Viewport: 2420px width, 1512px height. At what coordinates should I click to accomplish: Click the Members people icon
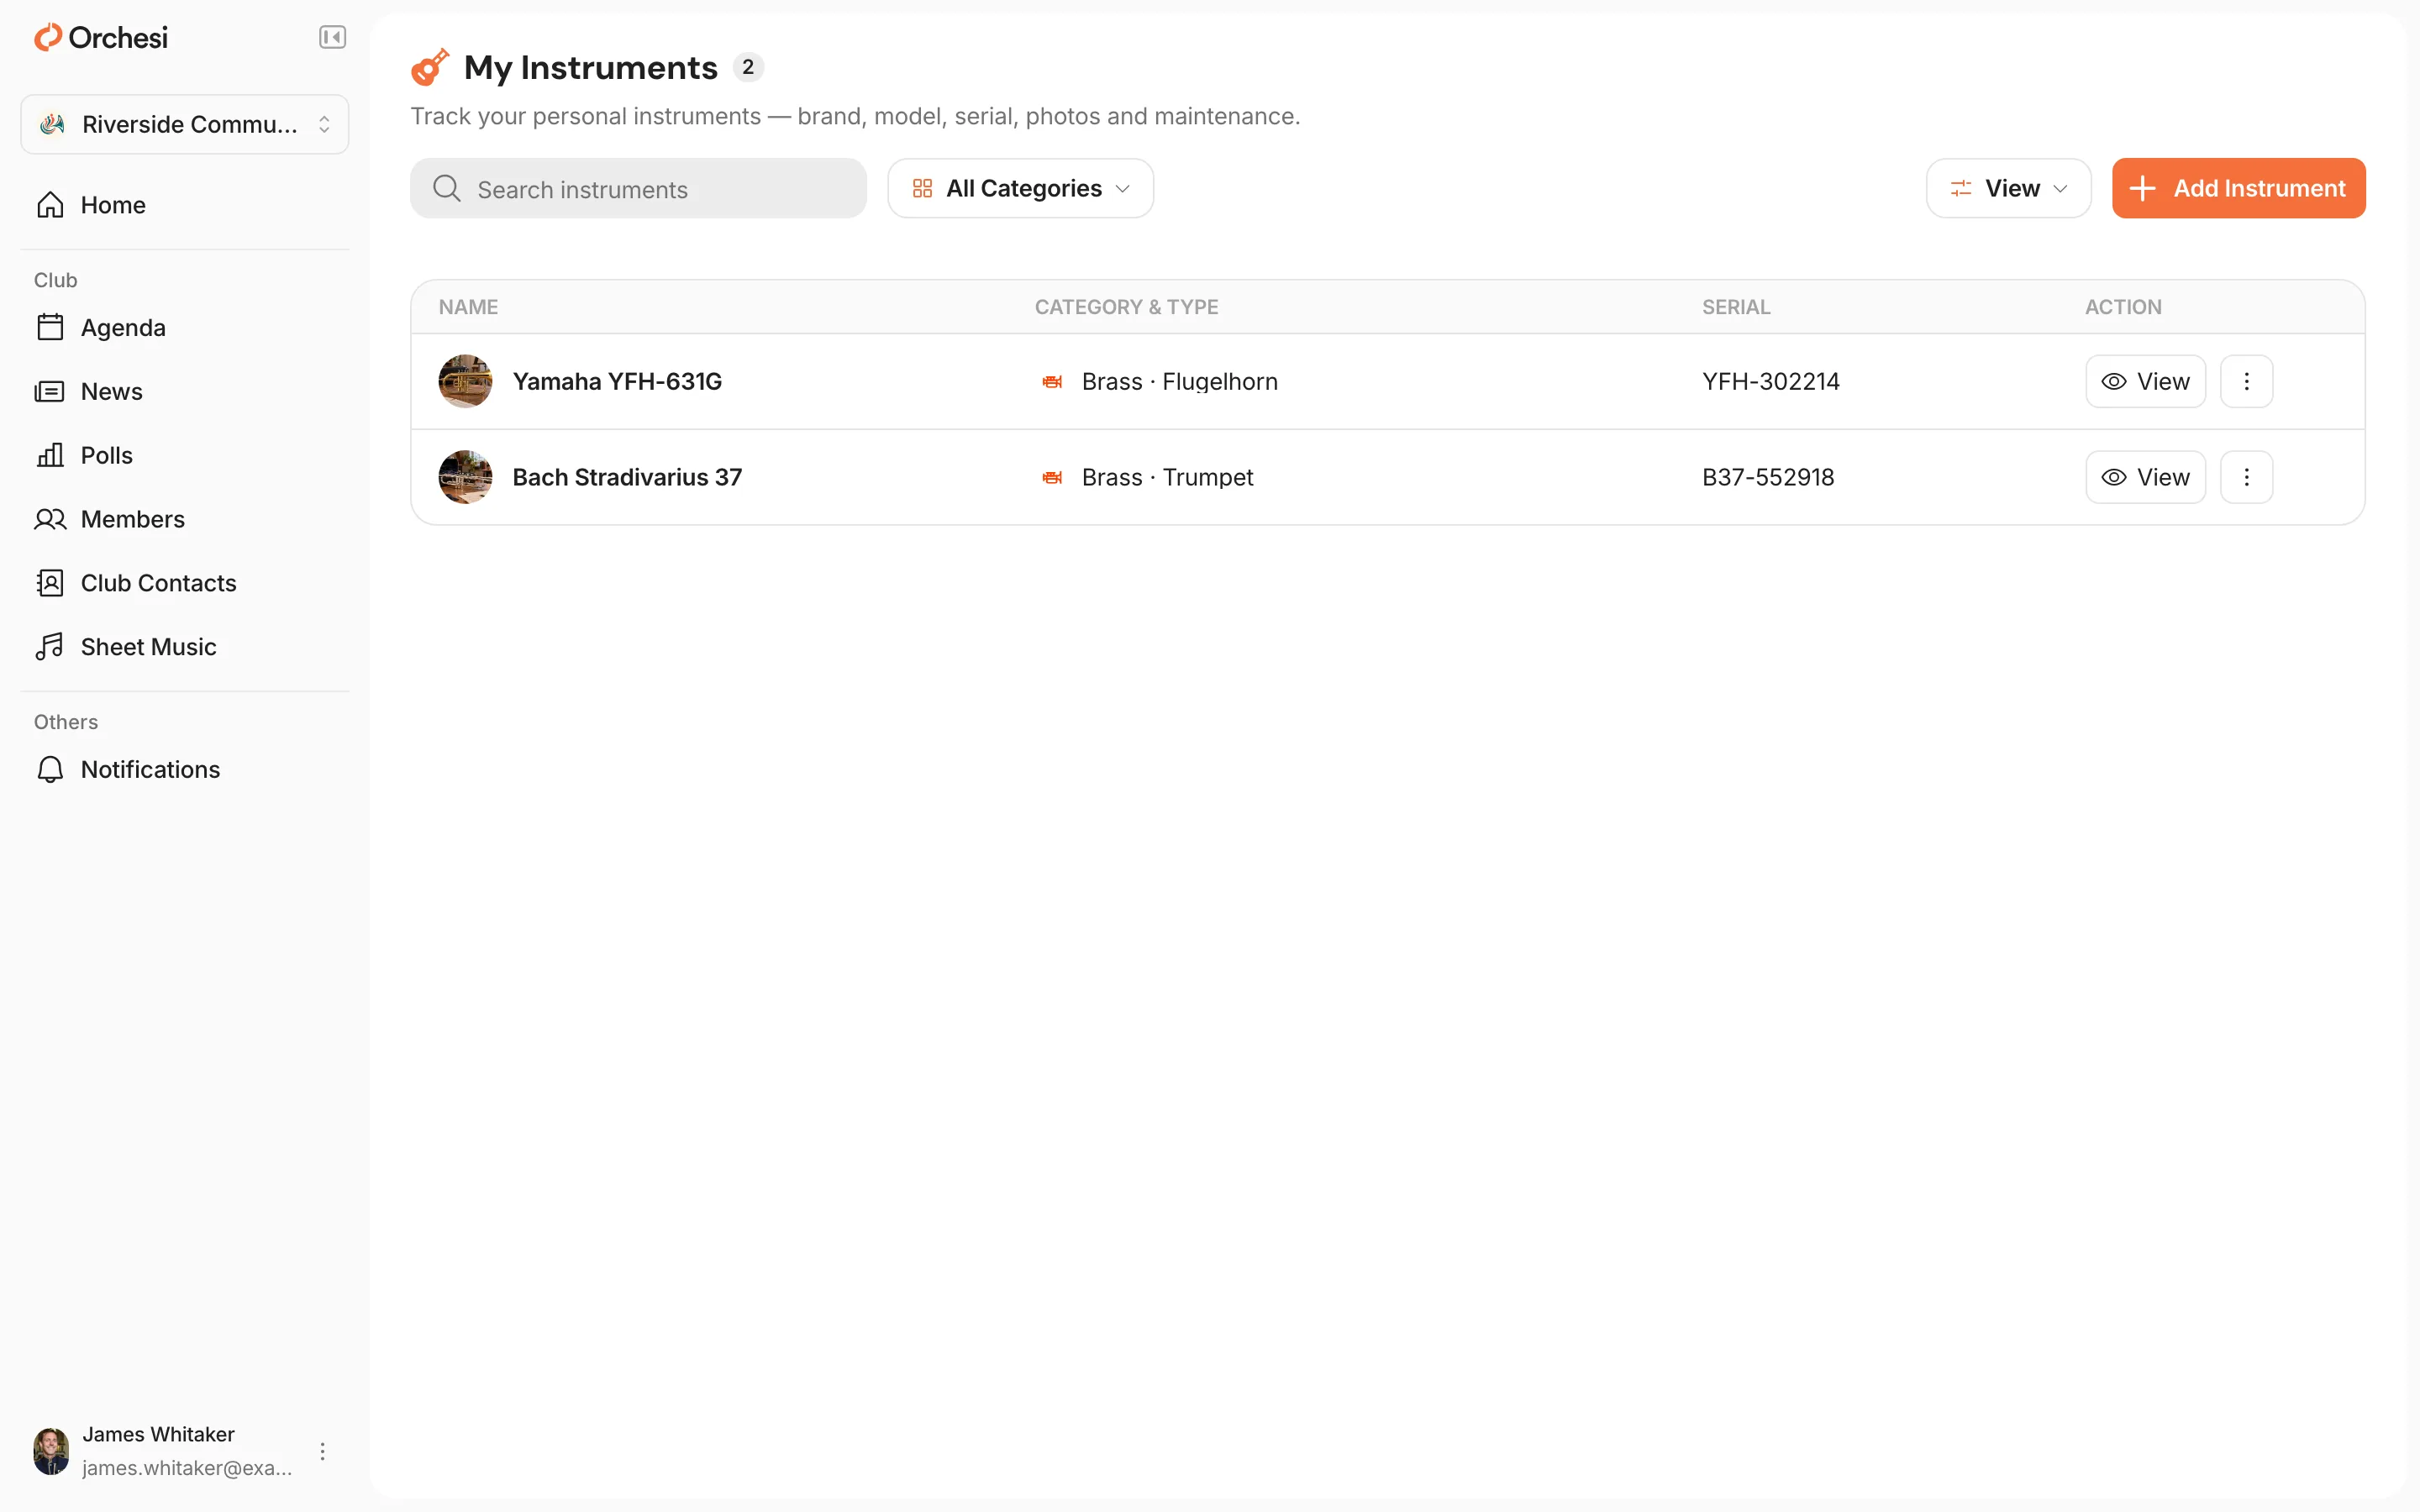coord(50,520)
